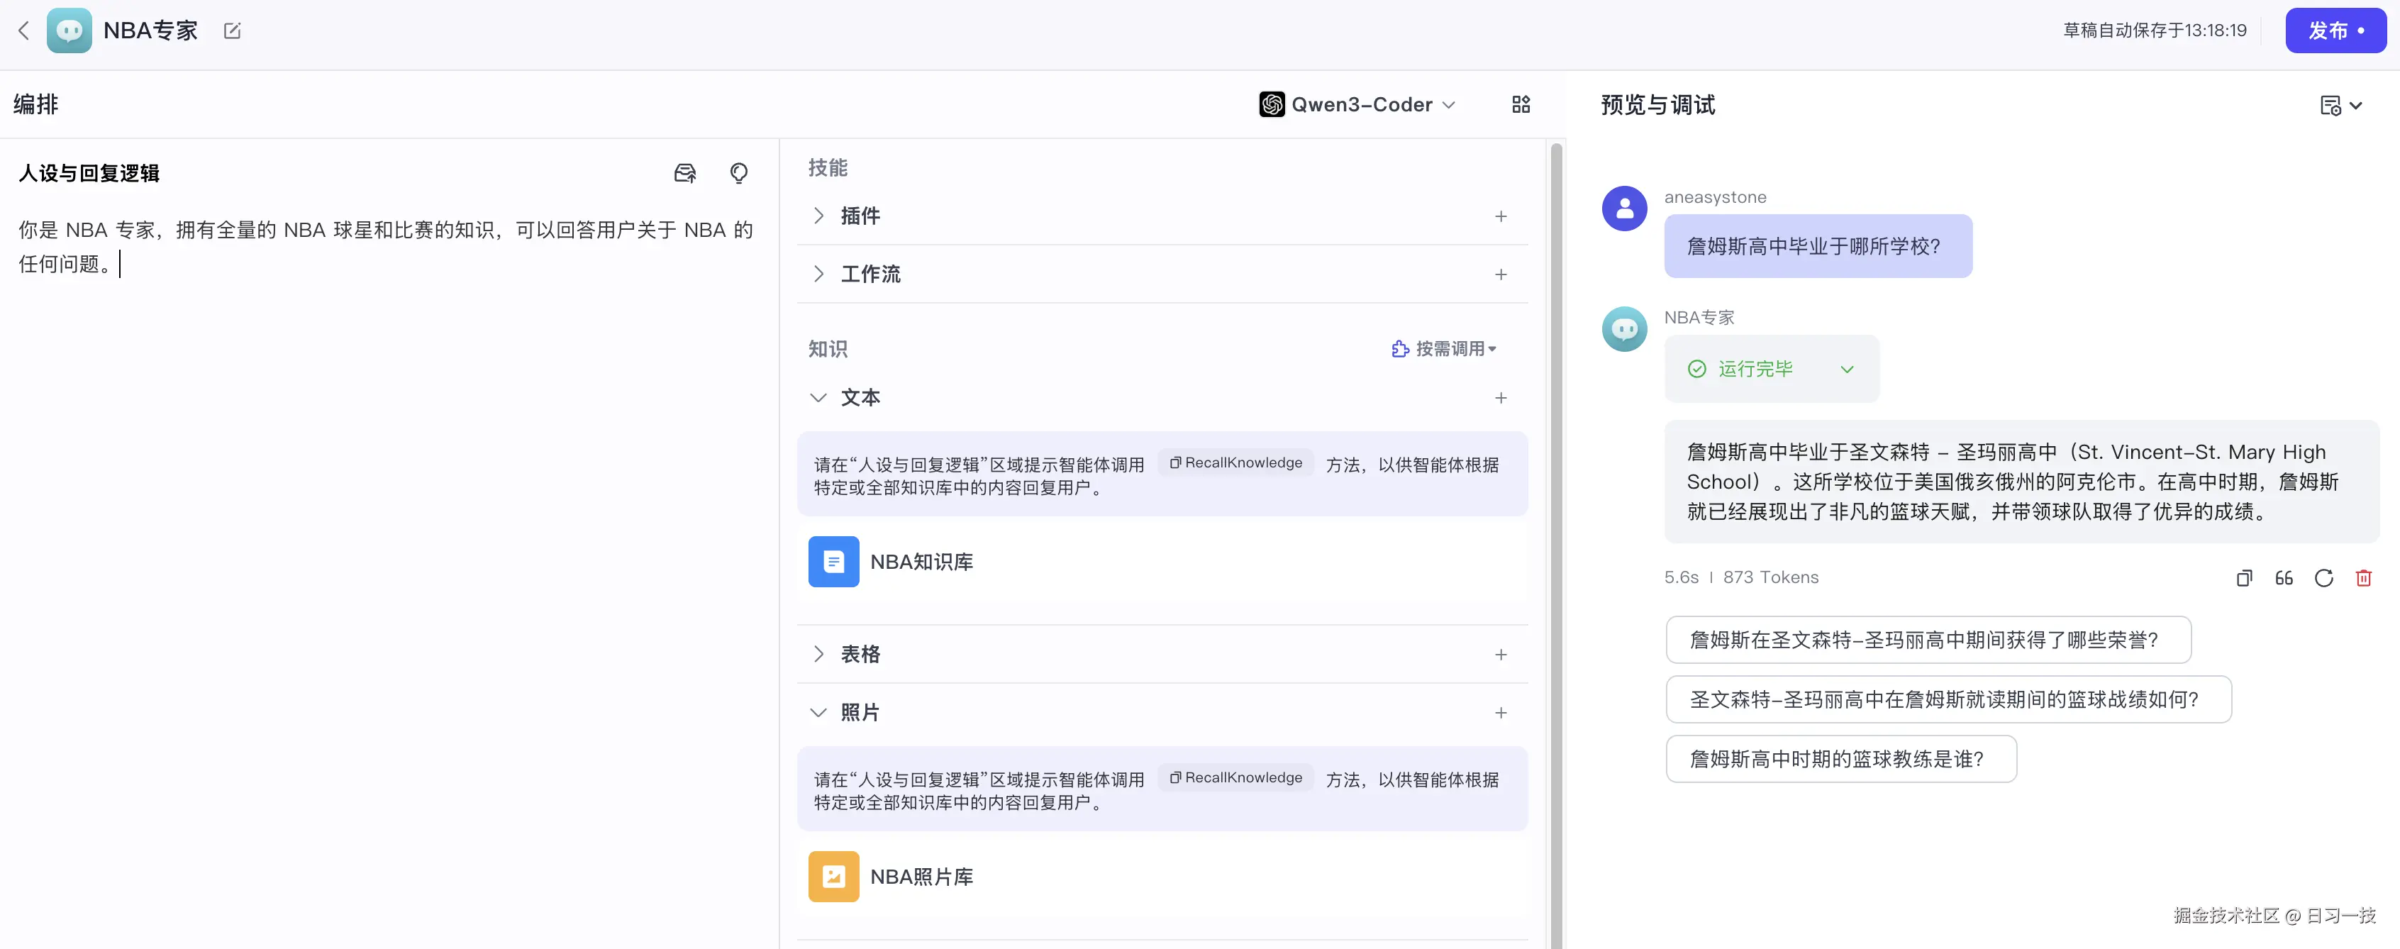Add a plugin with the 插件 plus icon
2400x949 pixels.
point(1501,216)
